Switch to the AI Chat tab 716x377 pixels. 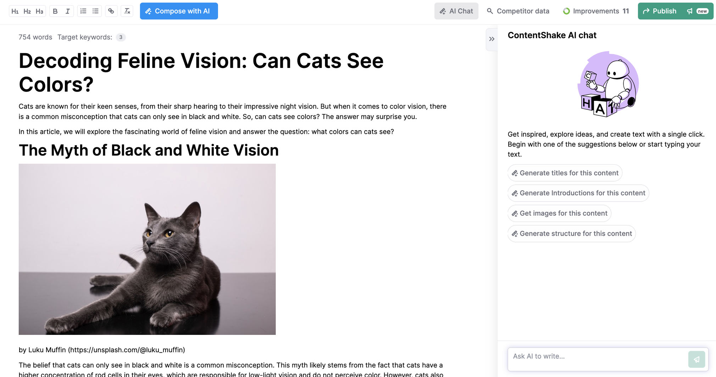[456, 11]
